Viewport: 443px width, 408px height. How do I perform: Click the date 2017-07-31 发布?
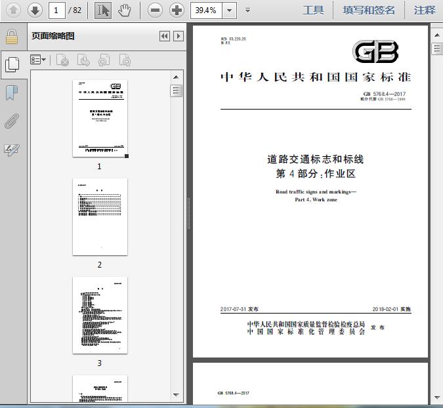[x=240, y=309]
